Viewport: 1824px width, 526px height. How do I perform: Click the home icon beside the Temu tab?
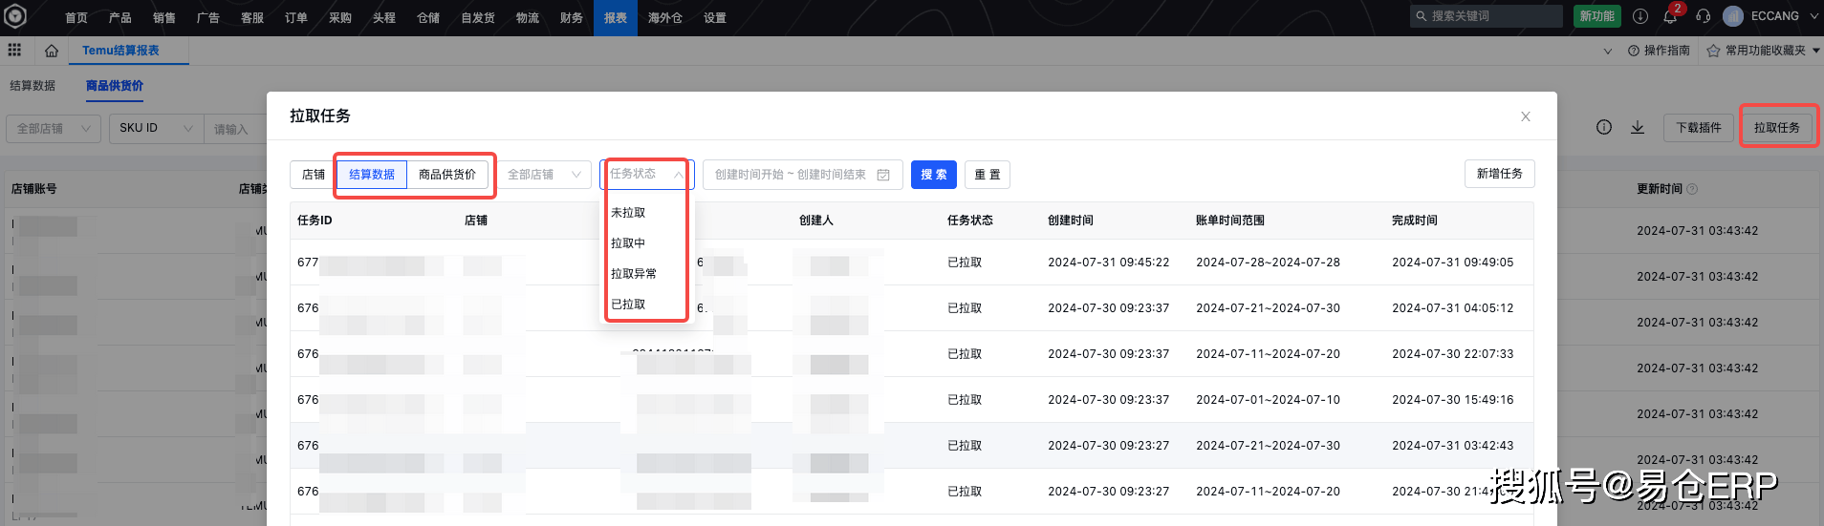pyautogui.click(x=52, y=51)
